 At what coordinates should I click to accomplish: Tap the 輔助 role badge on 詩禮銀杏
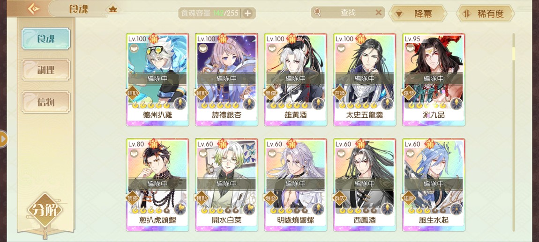click(202, 93)
